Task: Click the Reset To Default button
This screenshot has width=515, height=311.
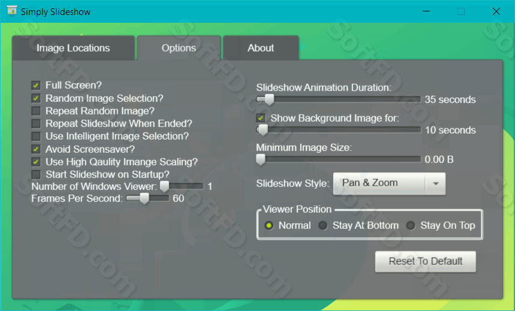Action: tap(425, 262)
